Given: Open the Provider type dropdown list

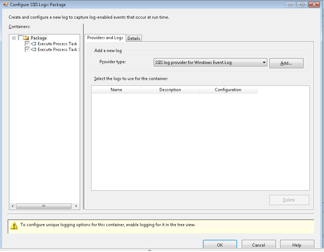Looking at the screenshot, I should coord(264,62).
